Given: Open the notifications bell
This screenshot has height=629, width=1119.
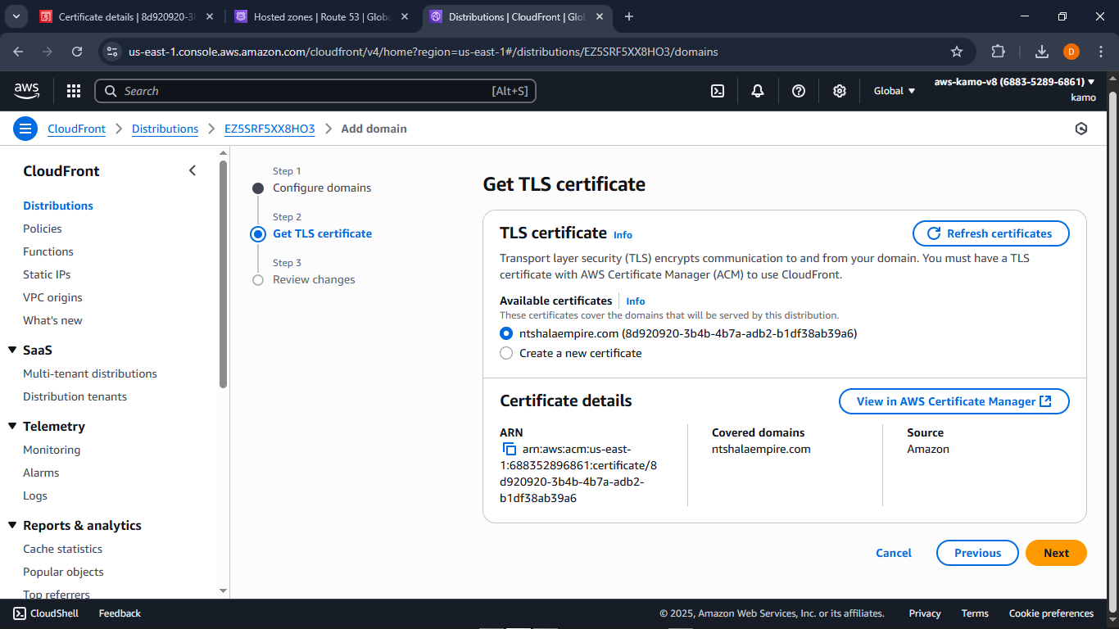Looking at the screenshot, I should 757,91.
